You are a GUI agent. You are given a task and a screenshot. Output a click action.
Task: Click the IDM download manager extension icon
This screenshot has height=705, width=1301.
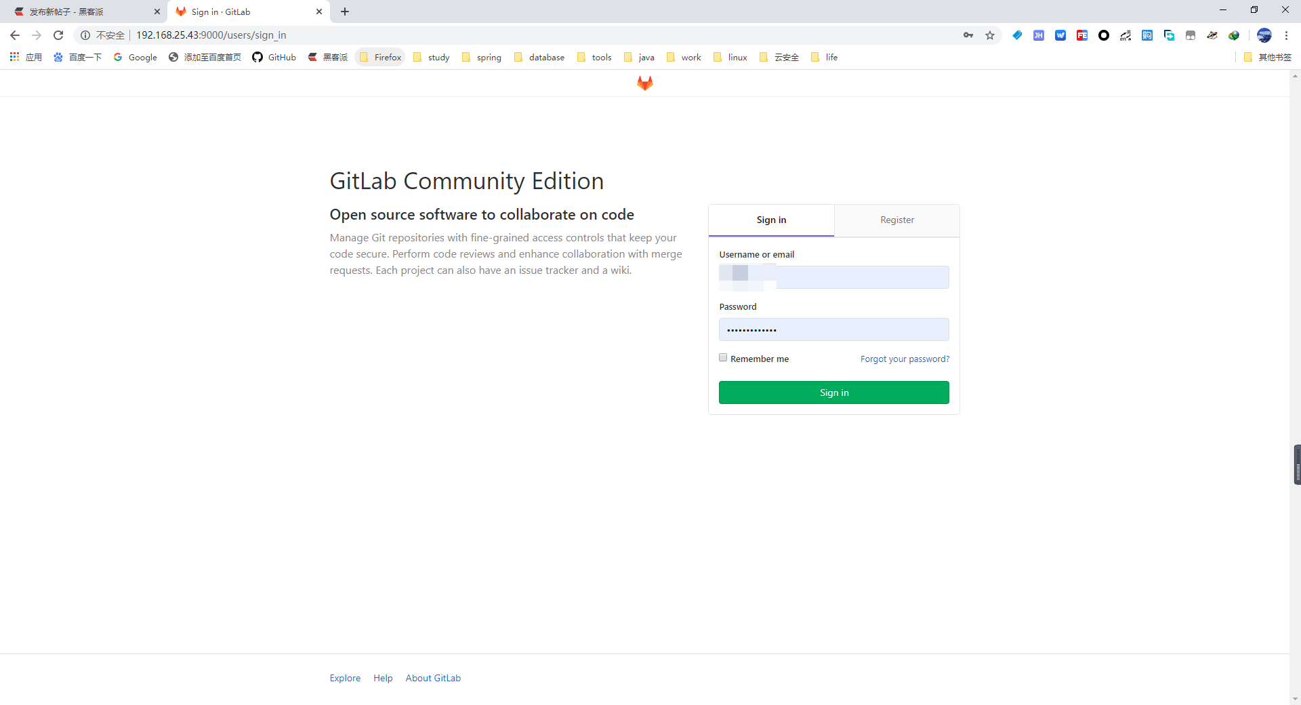point(1235,35)
